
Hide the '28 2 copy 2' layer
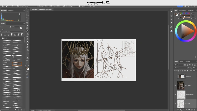175,85
